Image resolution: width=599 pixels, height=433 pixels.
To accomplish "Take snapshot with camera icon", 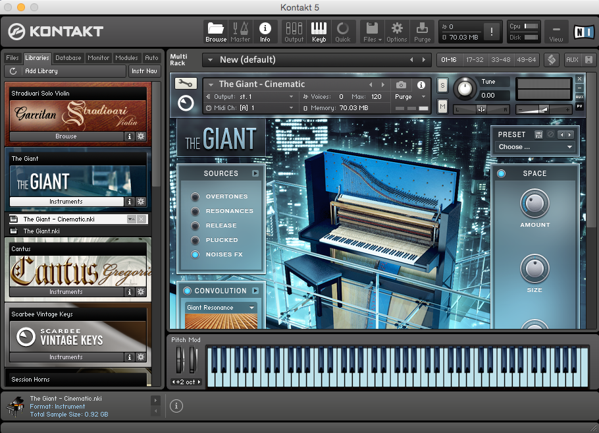I will [x=401, y=84].
